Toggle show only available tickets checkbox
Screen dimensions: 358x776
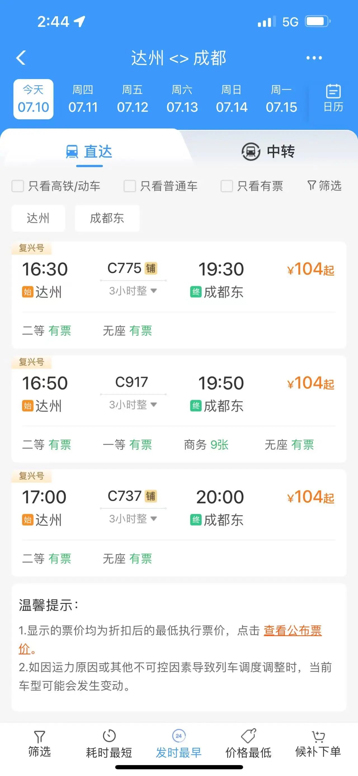pyautogui.click(x=227, y=186)
